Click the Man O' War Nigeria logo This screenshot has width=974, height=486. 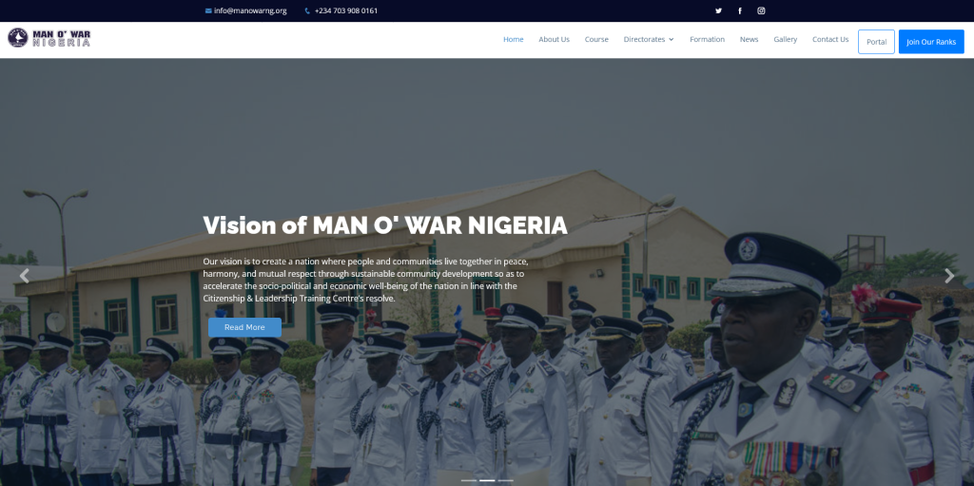pyautogui.click(x=49, y=38)
